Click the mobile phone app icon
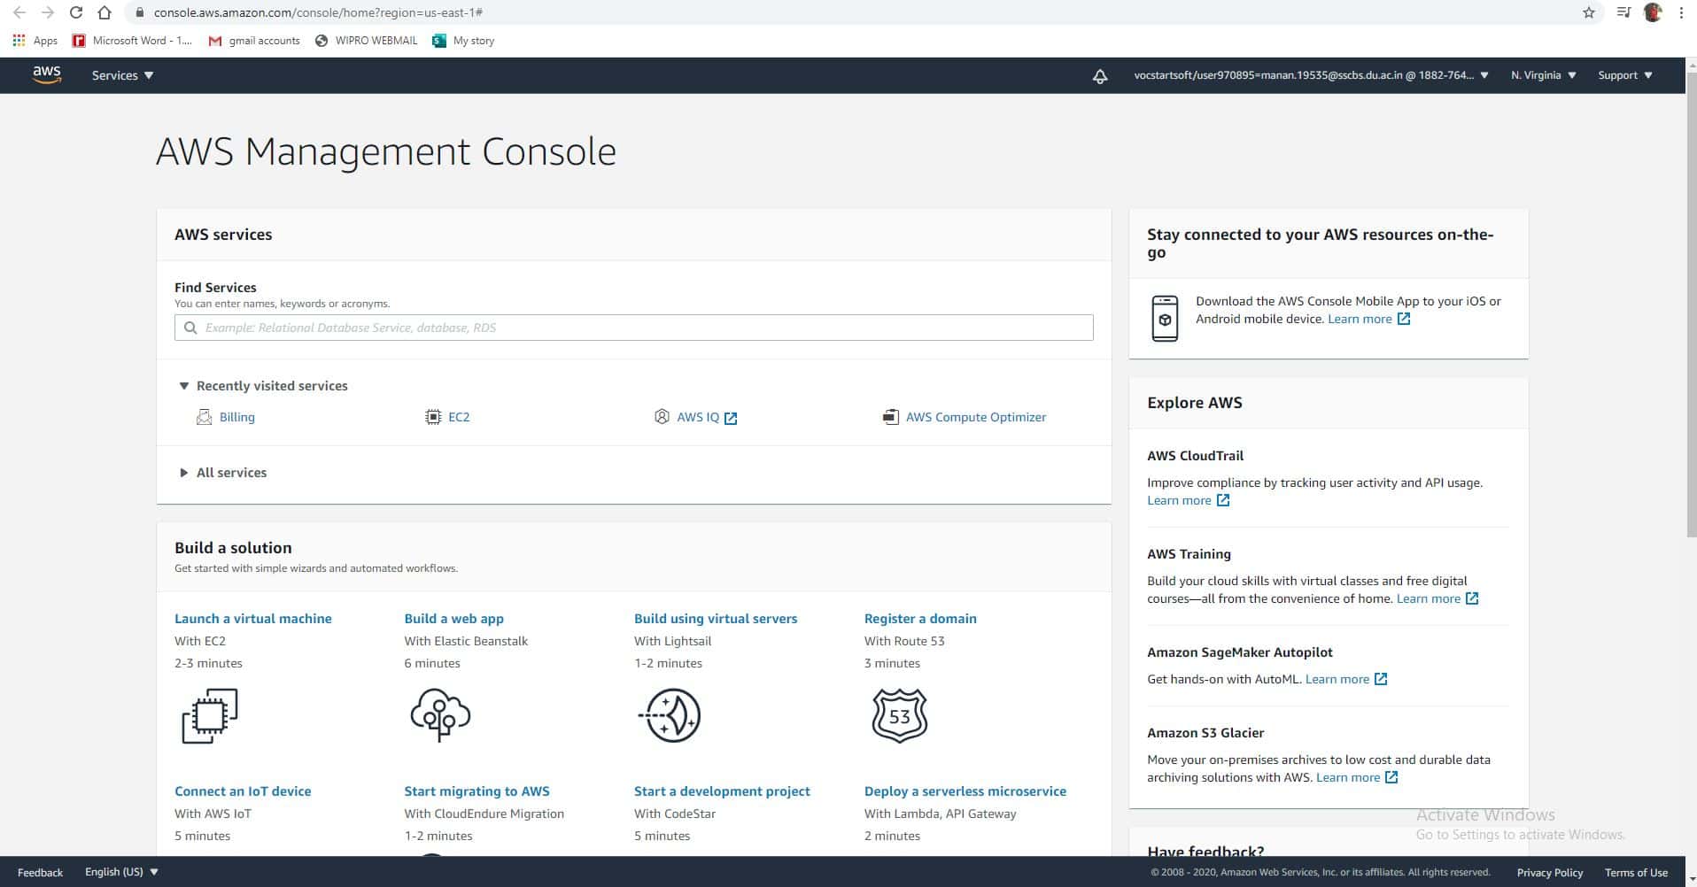1697x887 pixels. (x=1165, y=319)
